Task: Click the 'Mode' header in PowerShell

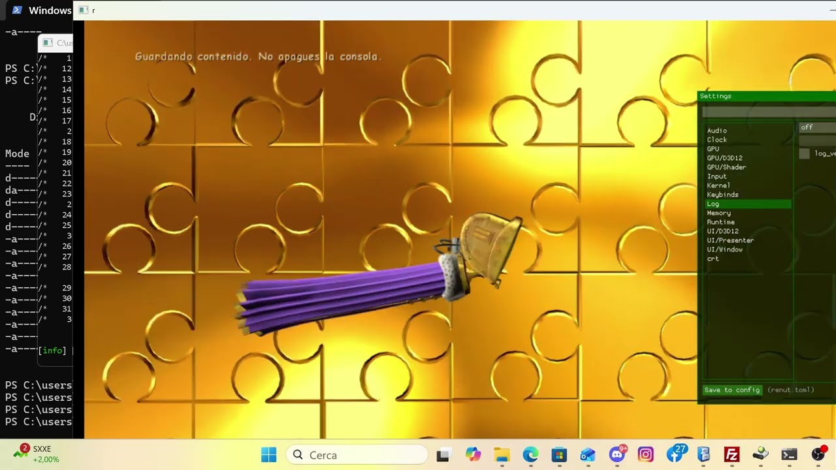Action: (17, 153)
